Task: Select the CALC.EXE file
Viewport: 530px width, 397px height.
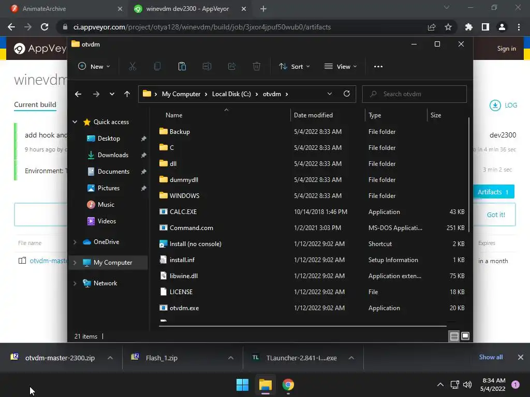Action: (x=183, y=211)
